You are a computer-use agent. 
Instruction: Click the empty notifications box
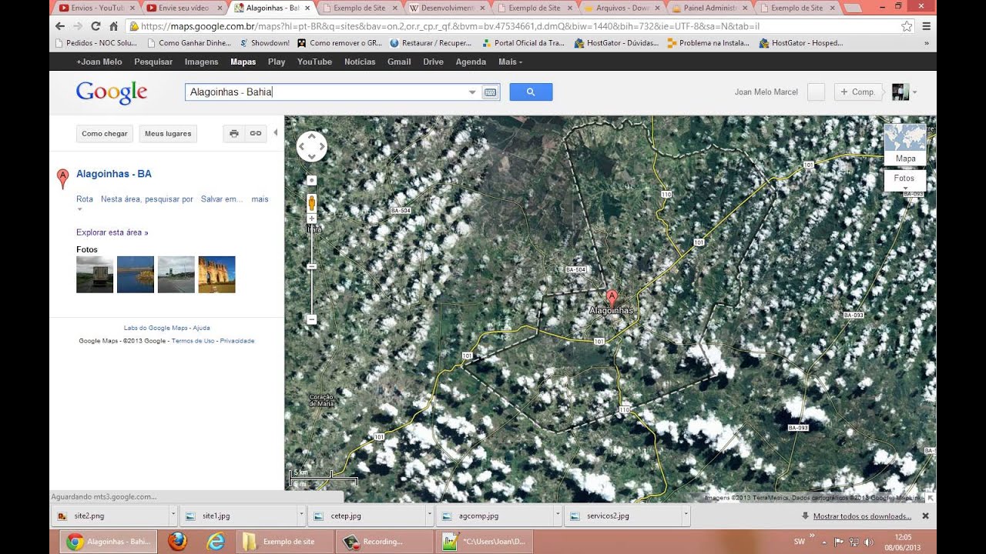tap(816, 92)
